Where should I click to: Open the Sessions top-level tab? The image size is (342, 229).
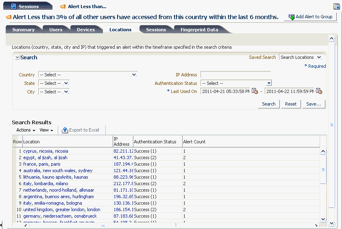point(27,6)
